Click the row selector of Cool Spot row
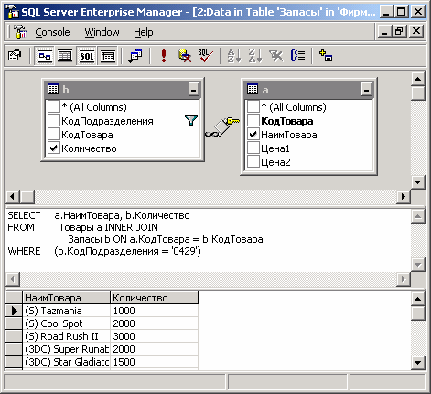Image resolution: width=431 pixels, height=394 pixels. click(14, 323)
